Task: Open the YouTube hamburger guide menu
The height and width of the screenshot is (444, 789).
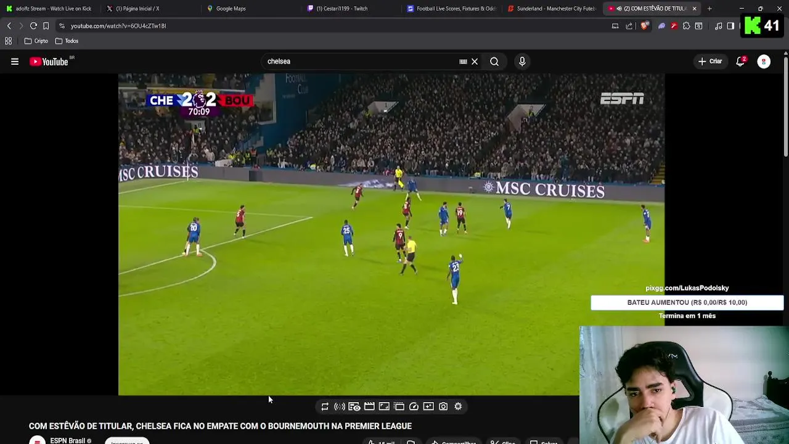Action: tap(15, 62)
